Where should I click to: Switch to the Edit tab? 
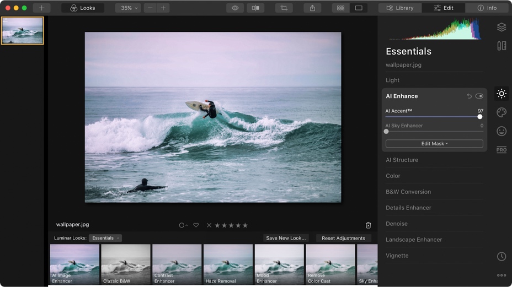(444, 8)
